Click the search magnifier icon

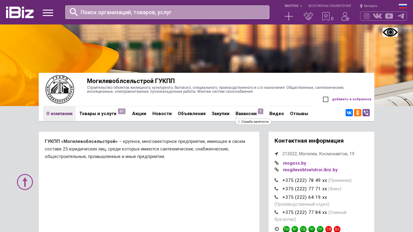[74, 12]
